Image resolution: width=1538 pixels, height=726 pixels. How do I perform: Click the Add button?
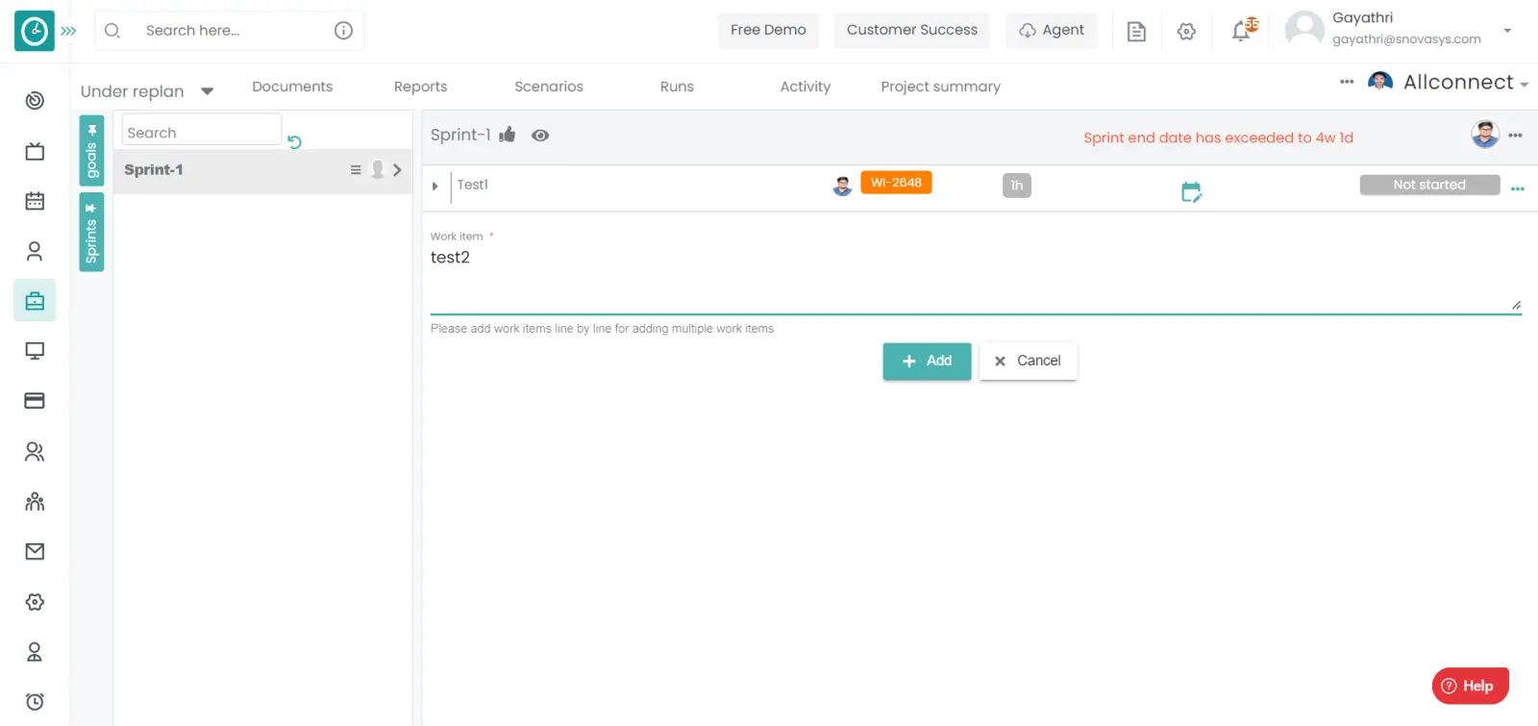(927, 361)
